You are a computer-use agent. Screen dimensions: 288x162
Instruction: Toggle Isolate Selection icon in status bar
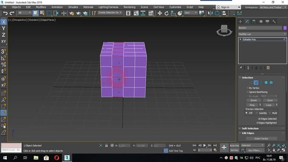(x=101, y=145)
